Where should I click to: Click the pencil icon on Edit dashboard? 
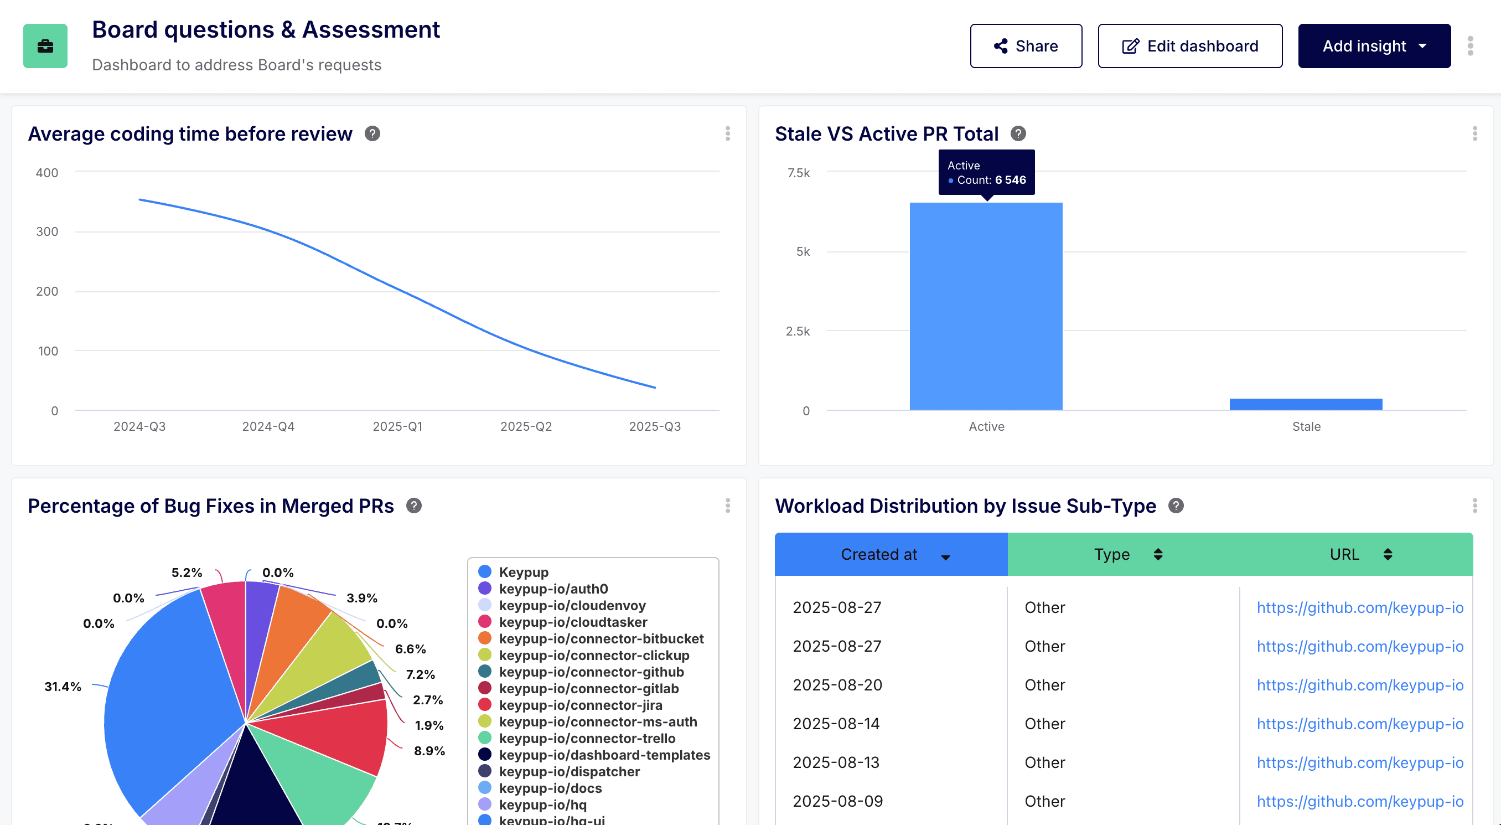tap(1129, 45)
